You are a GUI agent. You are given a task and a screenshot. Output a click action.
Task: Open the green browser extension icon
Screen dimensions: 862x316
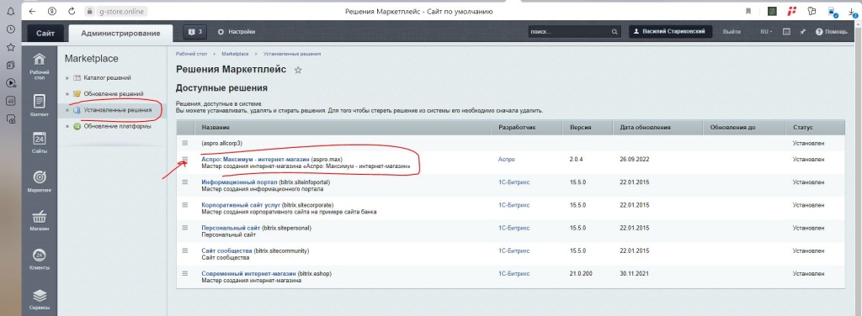tap(773, 11)
